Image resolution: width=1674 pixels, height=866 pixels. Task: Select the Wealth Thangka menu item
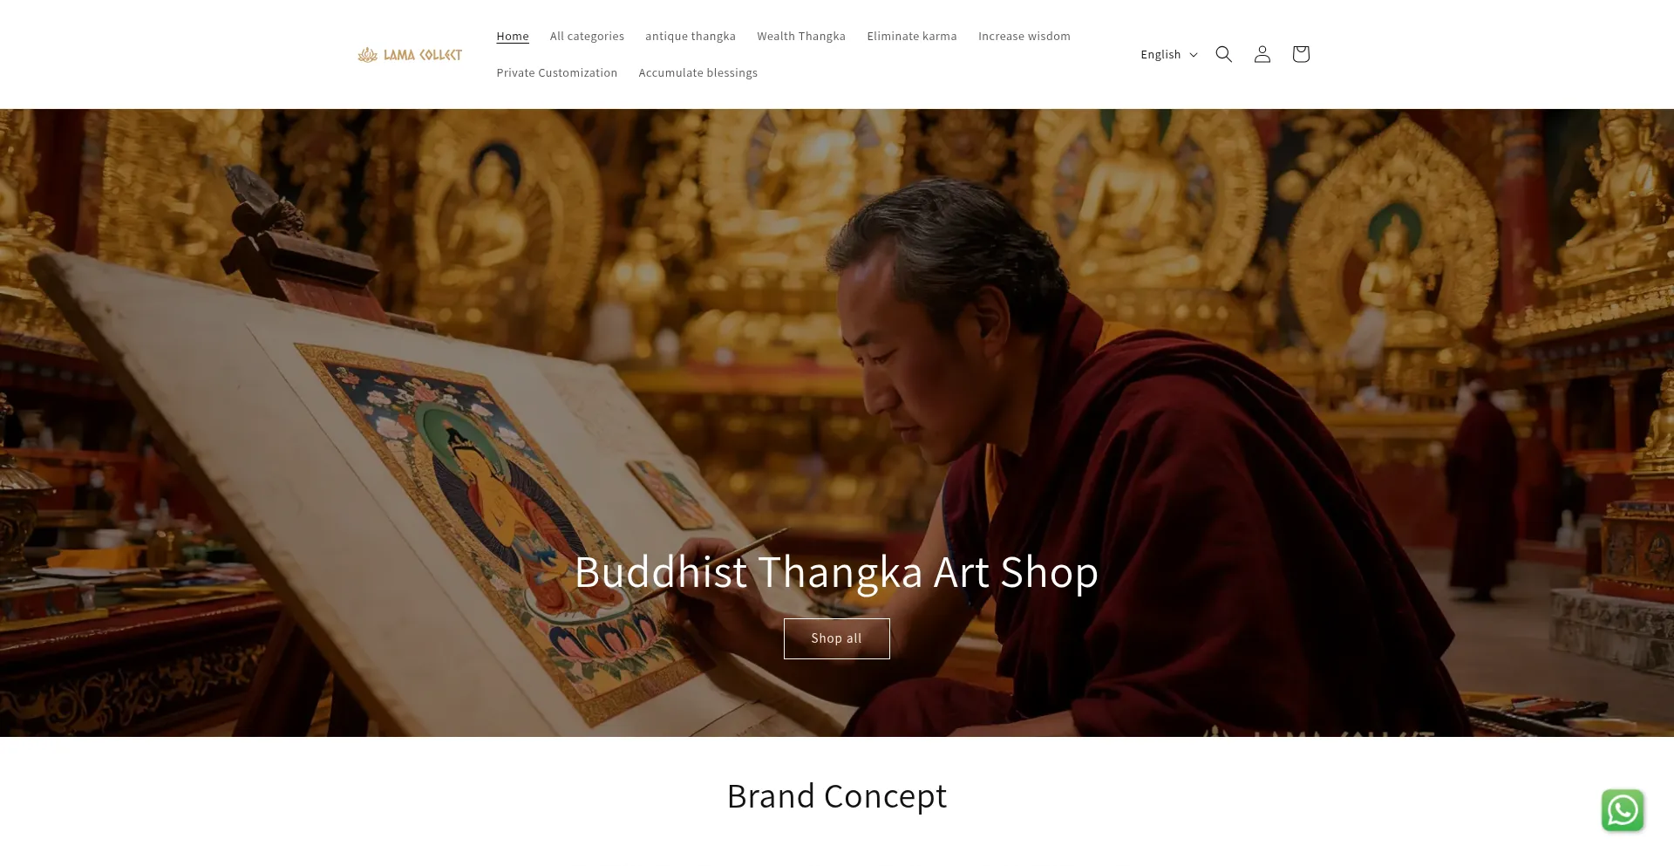801,36
